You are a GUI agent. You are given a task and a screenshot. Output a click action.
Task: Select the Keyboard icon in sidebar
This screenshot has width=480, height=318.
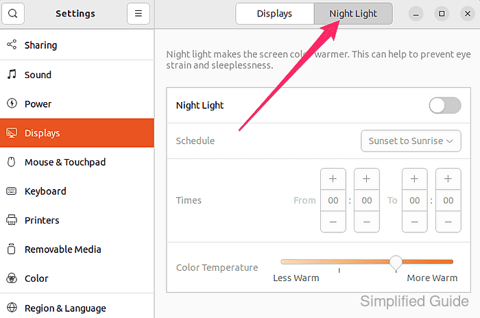[x=12, y=191]
